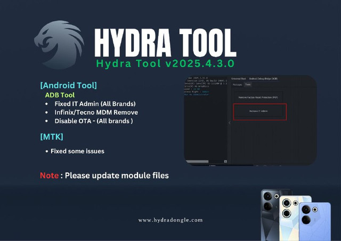This screenshot has height=241, width=341.
Task: Click Remove Factory Reset Protection (FRP) button
Action: point(258,97)
